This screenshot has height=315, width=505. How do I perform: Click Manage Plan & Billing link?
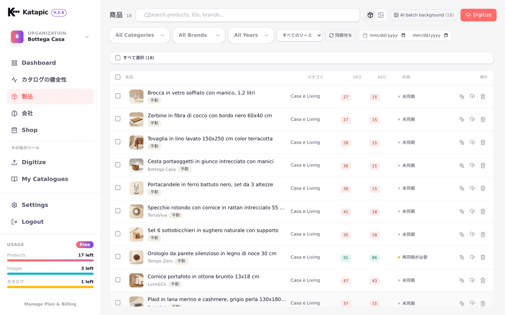tap(50, 304)
